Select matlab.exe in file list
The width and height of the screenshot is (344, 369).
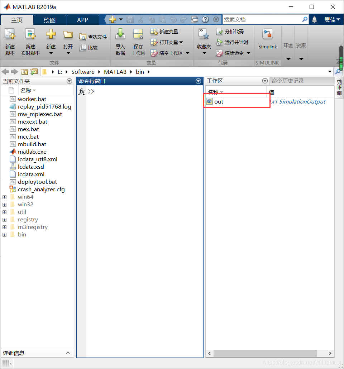click(32, 152)
